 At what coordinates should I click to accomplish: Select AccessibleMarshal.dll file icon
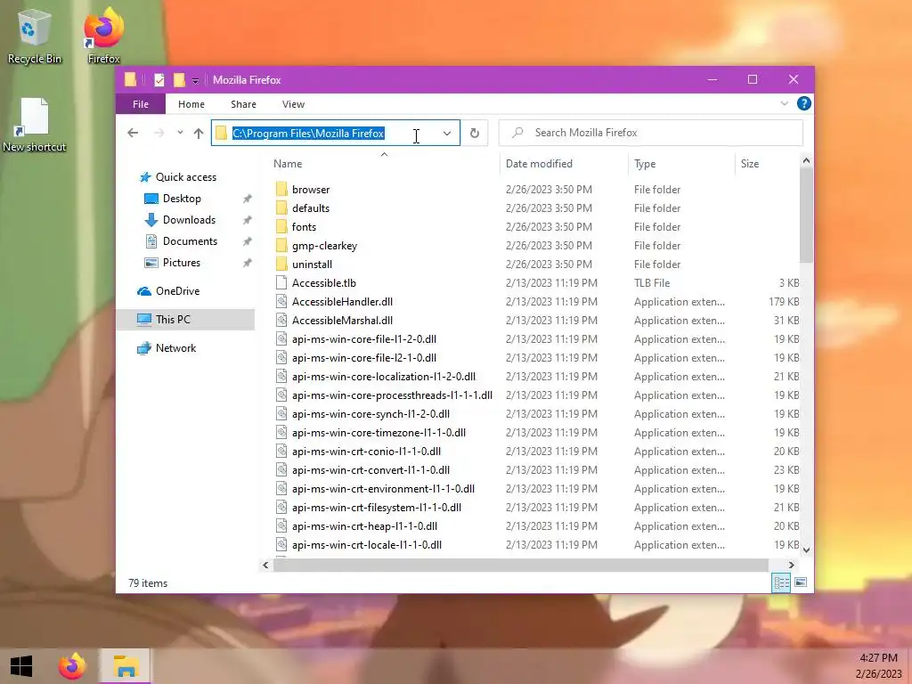click(281, 320)
